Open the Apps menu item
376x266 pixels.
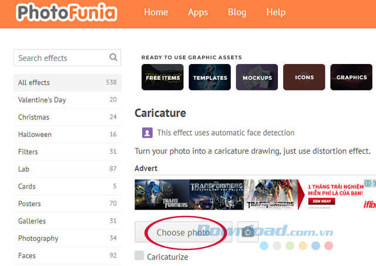pos(198,12)
